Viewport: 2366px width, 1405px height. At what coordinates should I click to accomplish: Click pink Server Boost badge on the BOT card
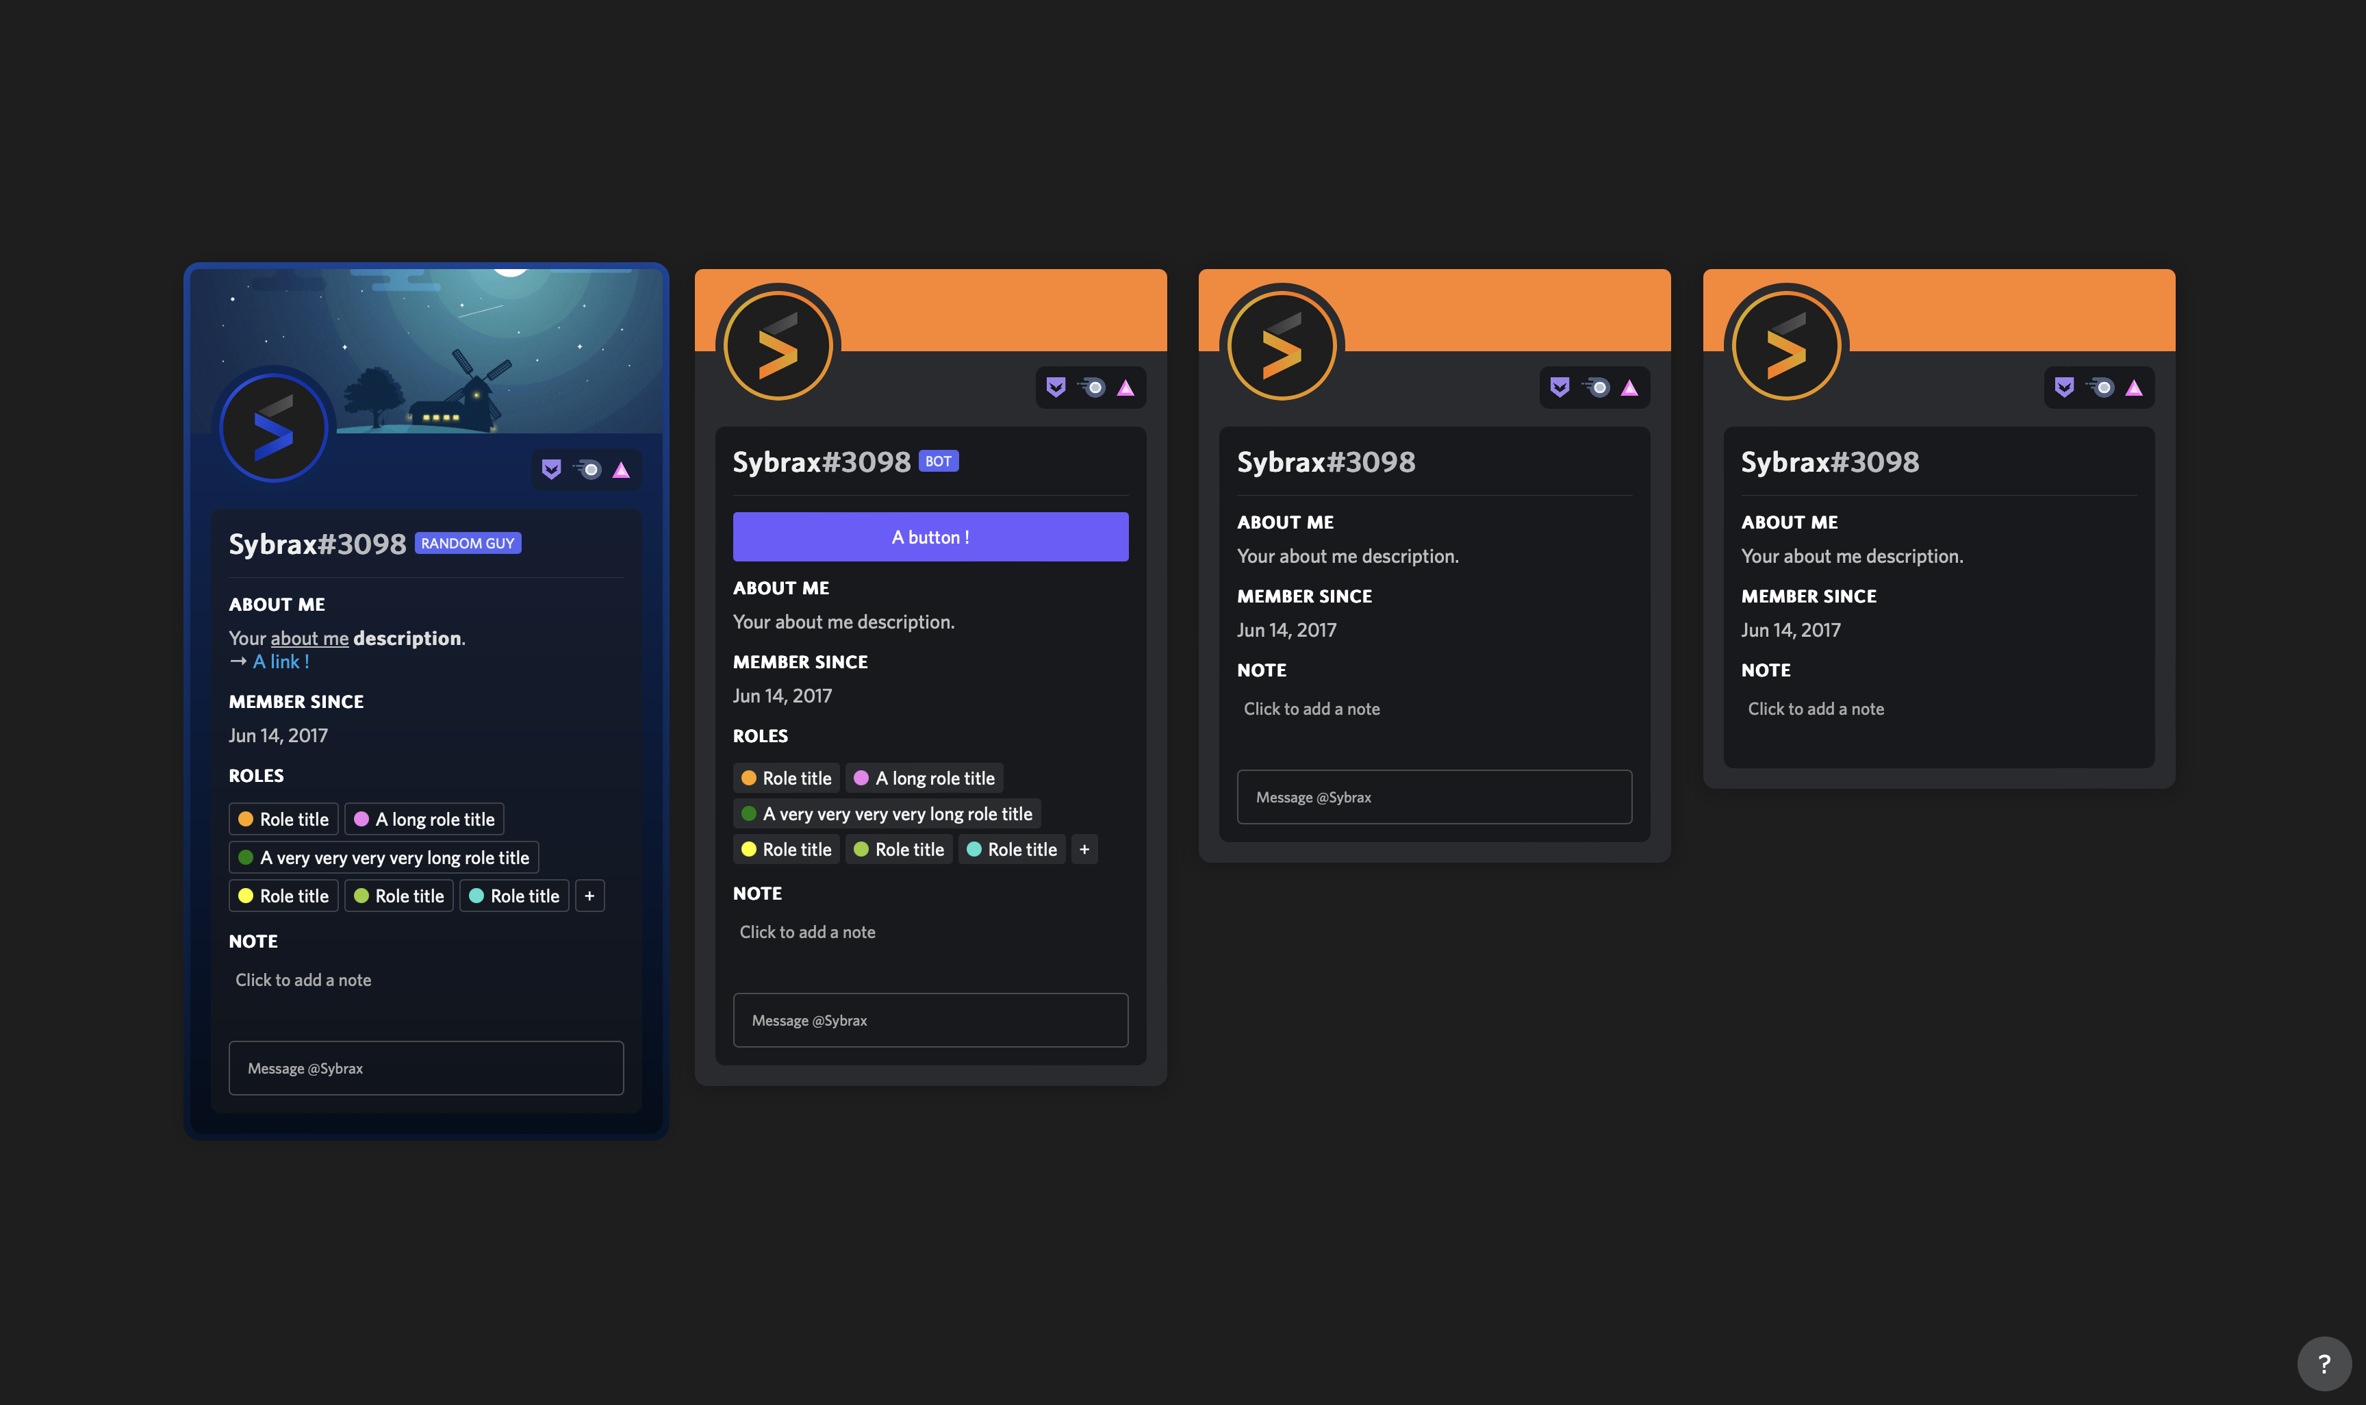point(1125,388)
